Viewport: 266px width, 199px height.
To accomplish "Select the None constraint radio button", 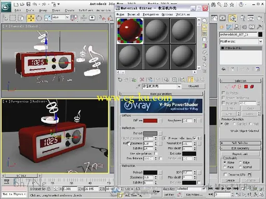I will (x=225, y=162).
